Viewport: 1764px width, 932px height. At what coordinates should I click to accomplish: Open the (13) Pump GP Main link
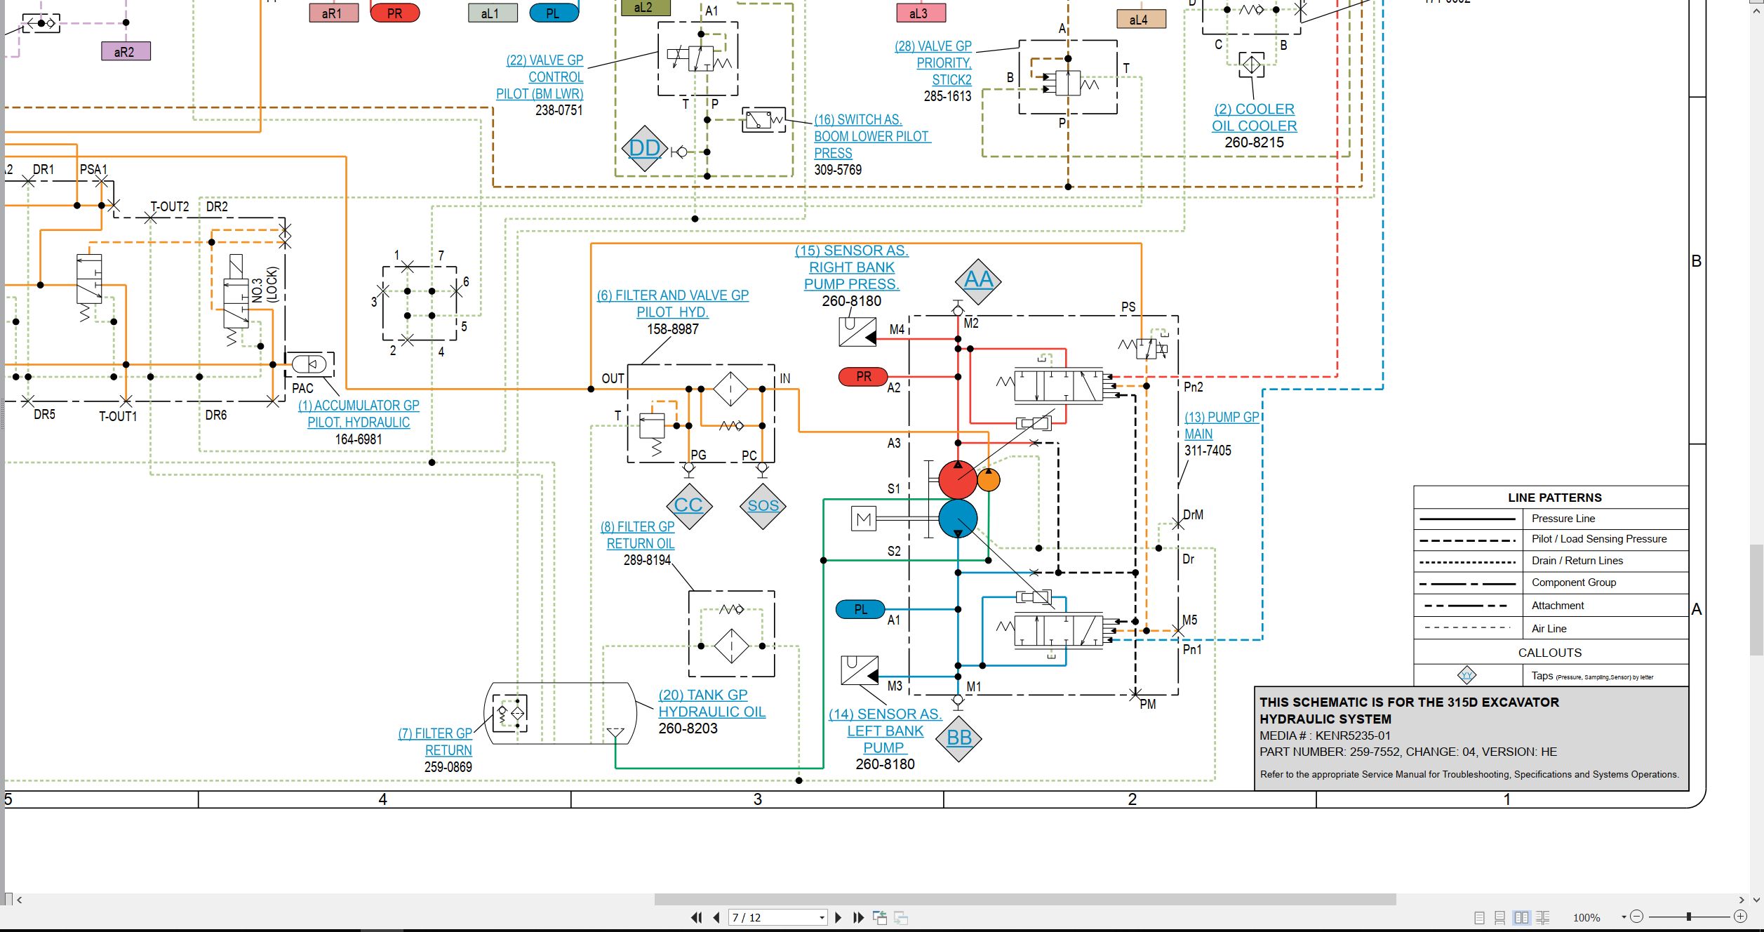tap(1222, 425)
